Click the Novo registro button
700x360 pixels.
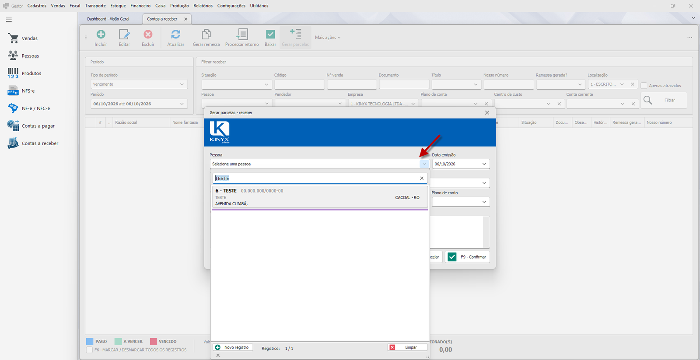tap(233, 347)
